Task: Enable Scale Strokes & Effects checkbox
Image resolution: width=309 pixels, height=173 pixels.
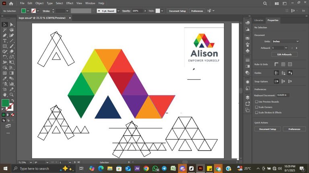Action: 256,113
